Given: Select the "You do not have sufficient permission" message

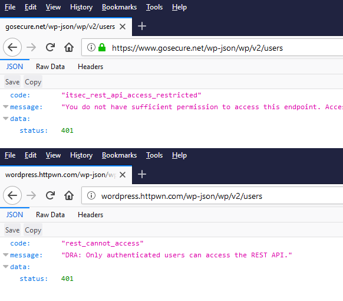Looking at the screenshot, I should 202,107.
